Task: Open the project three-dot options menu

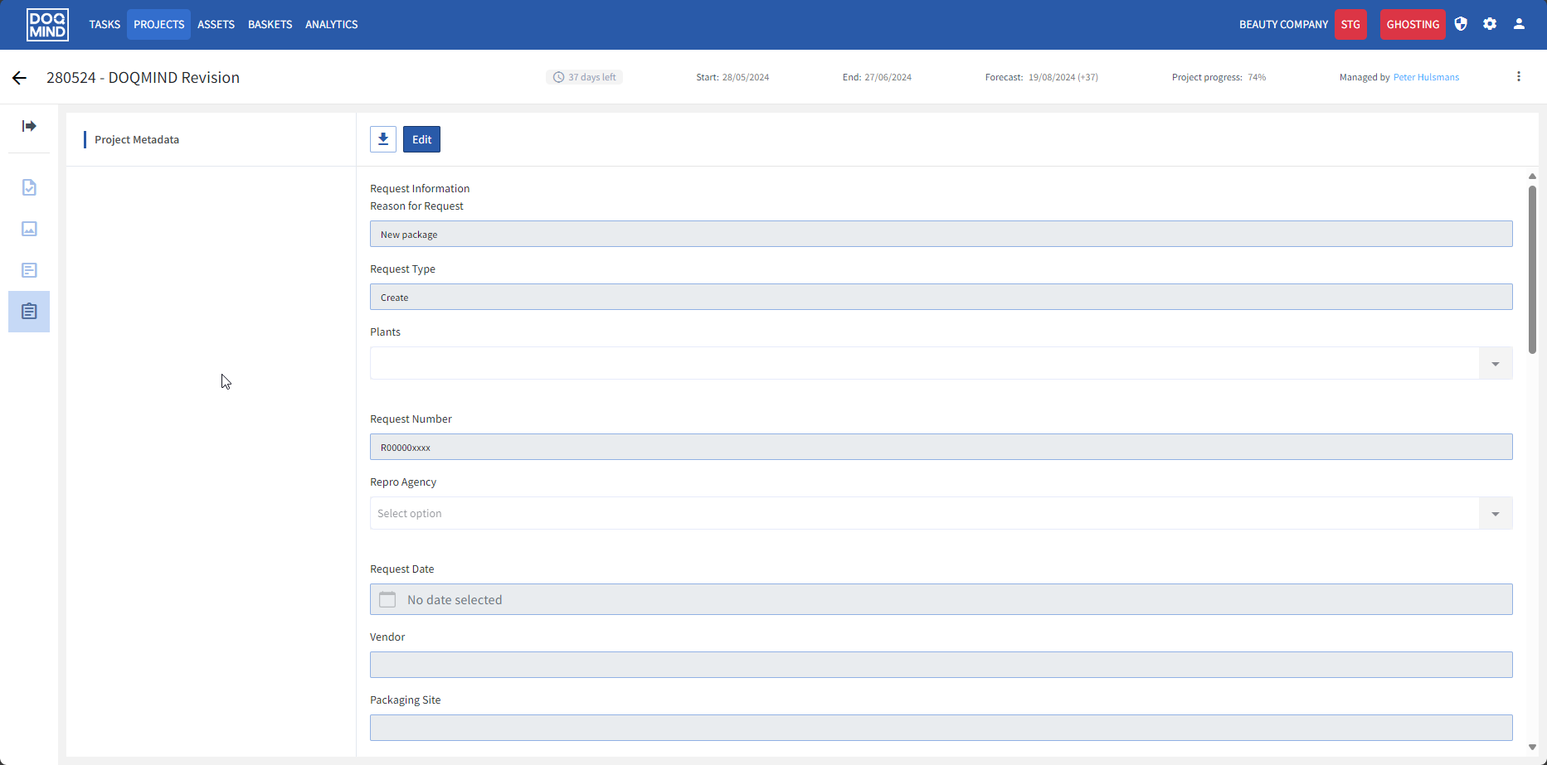Action: (1519, 77)
